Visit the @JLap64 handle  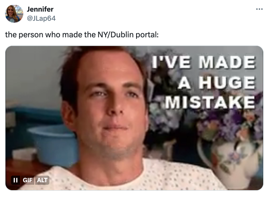[41, 18]
